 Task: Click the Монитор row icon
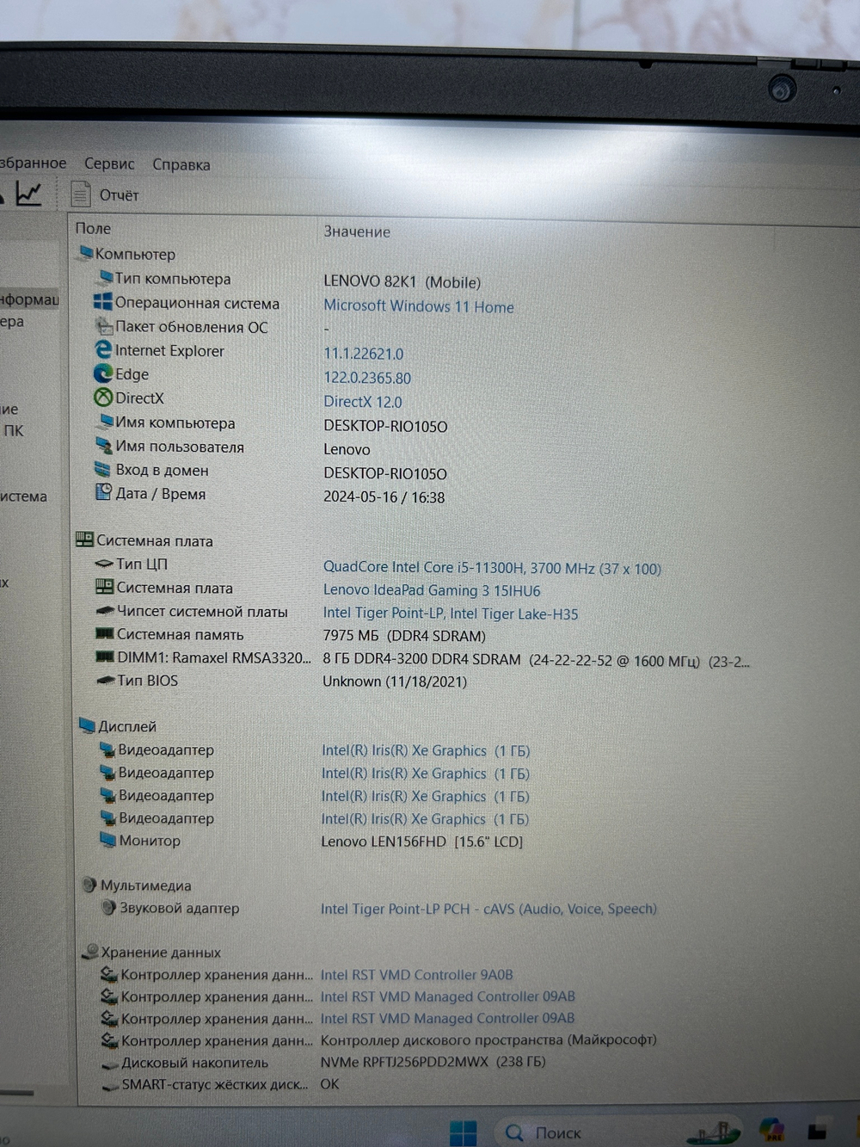tap(107, 840)
